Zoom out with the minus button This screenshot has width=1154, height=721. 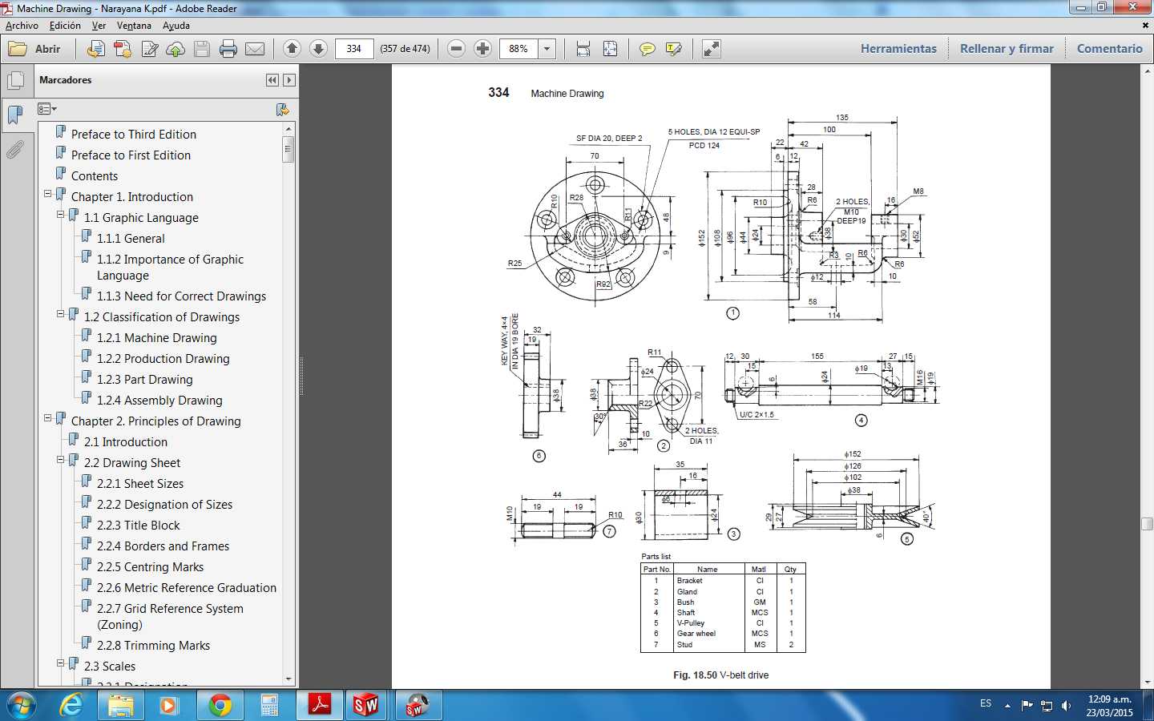point(456,49)
